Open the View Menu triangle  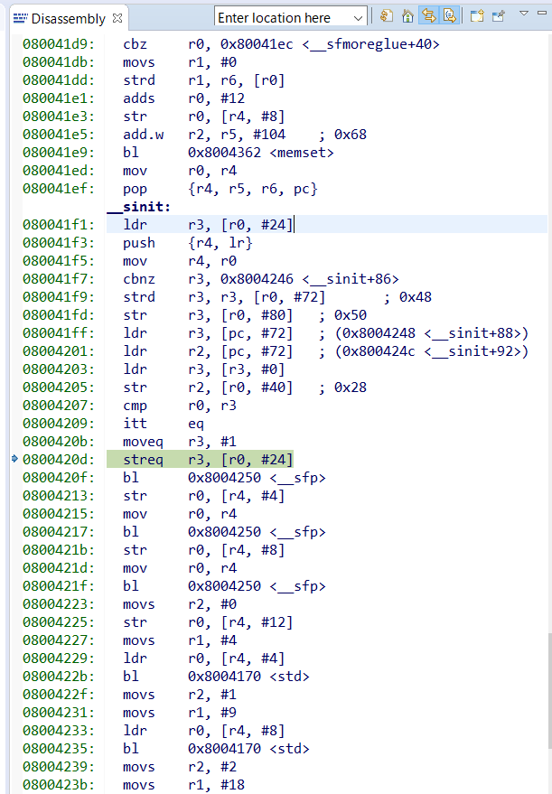[524, 14]
